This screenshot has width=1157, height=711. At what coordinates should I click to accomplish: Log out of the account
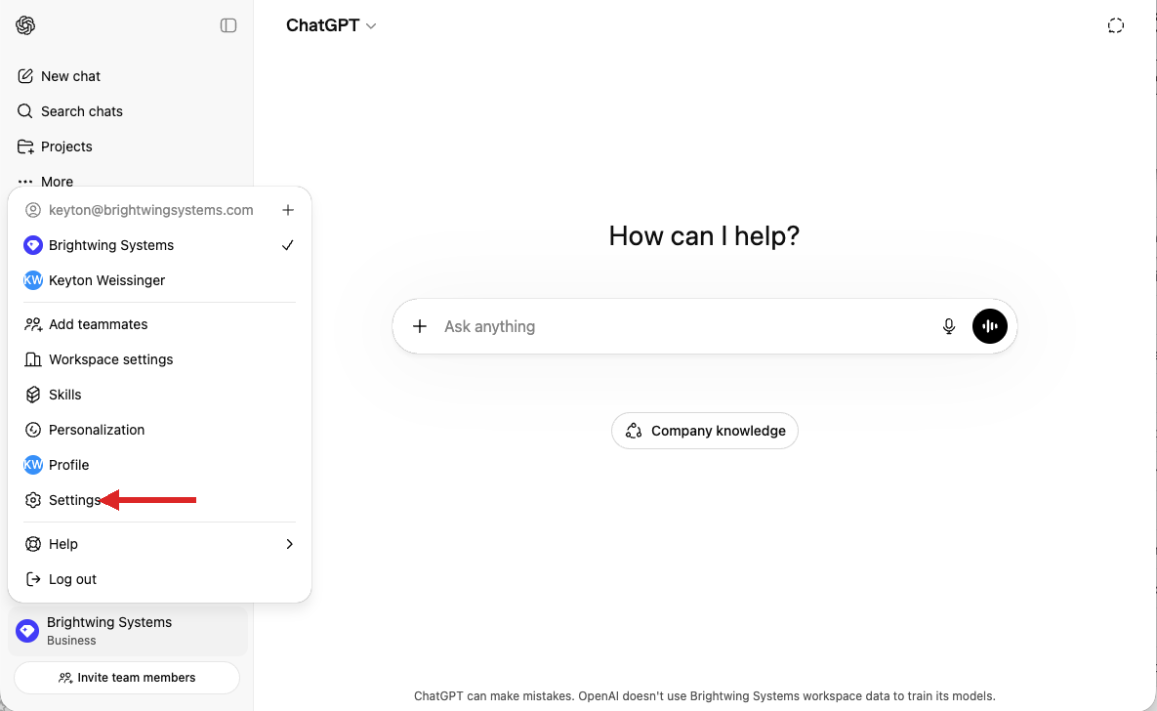[x=159, y=579]
